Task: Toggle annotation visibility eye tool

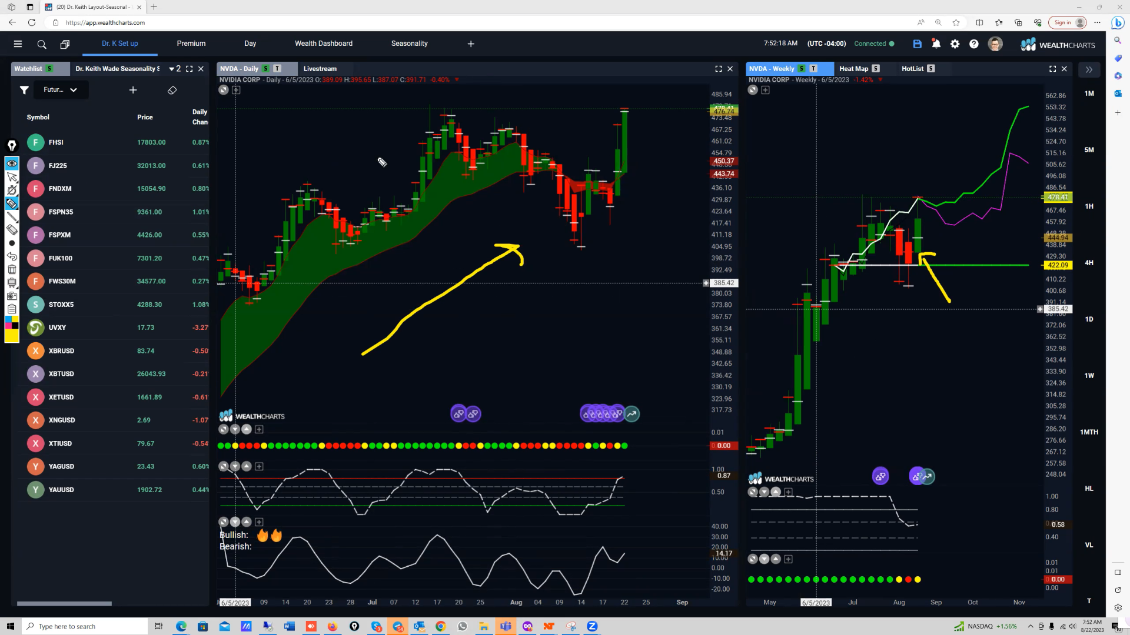Action: [12, 163]
